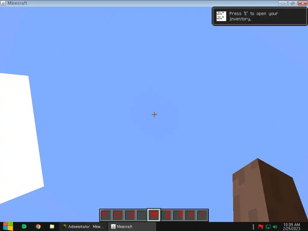The image size is (308, 231).
Task: Open the green chat app on taskbar
Action: (24, 226)
